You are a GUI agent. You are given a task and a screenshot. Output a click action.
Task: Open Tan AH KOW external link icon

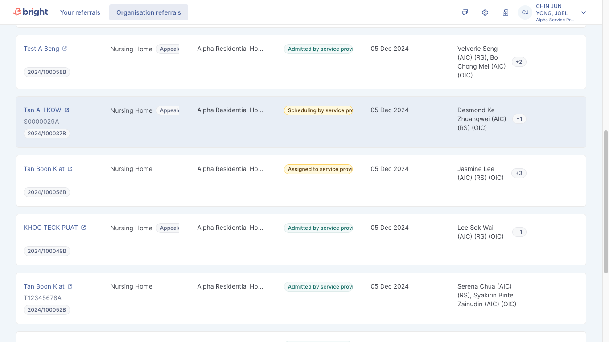coord(67,110)
